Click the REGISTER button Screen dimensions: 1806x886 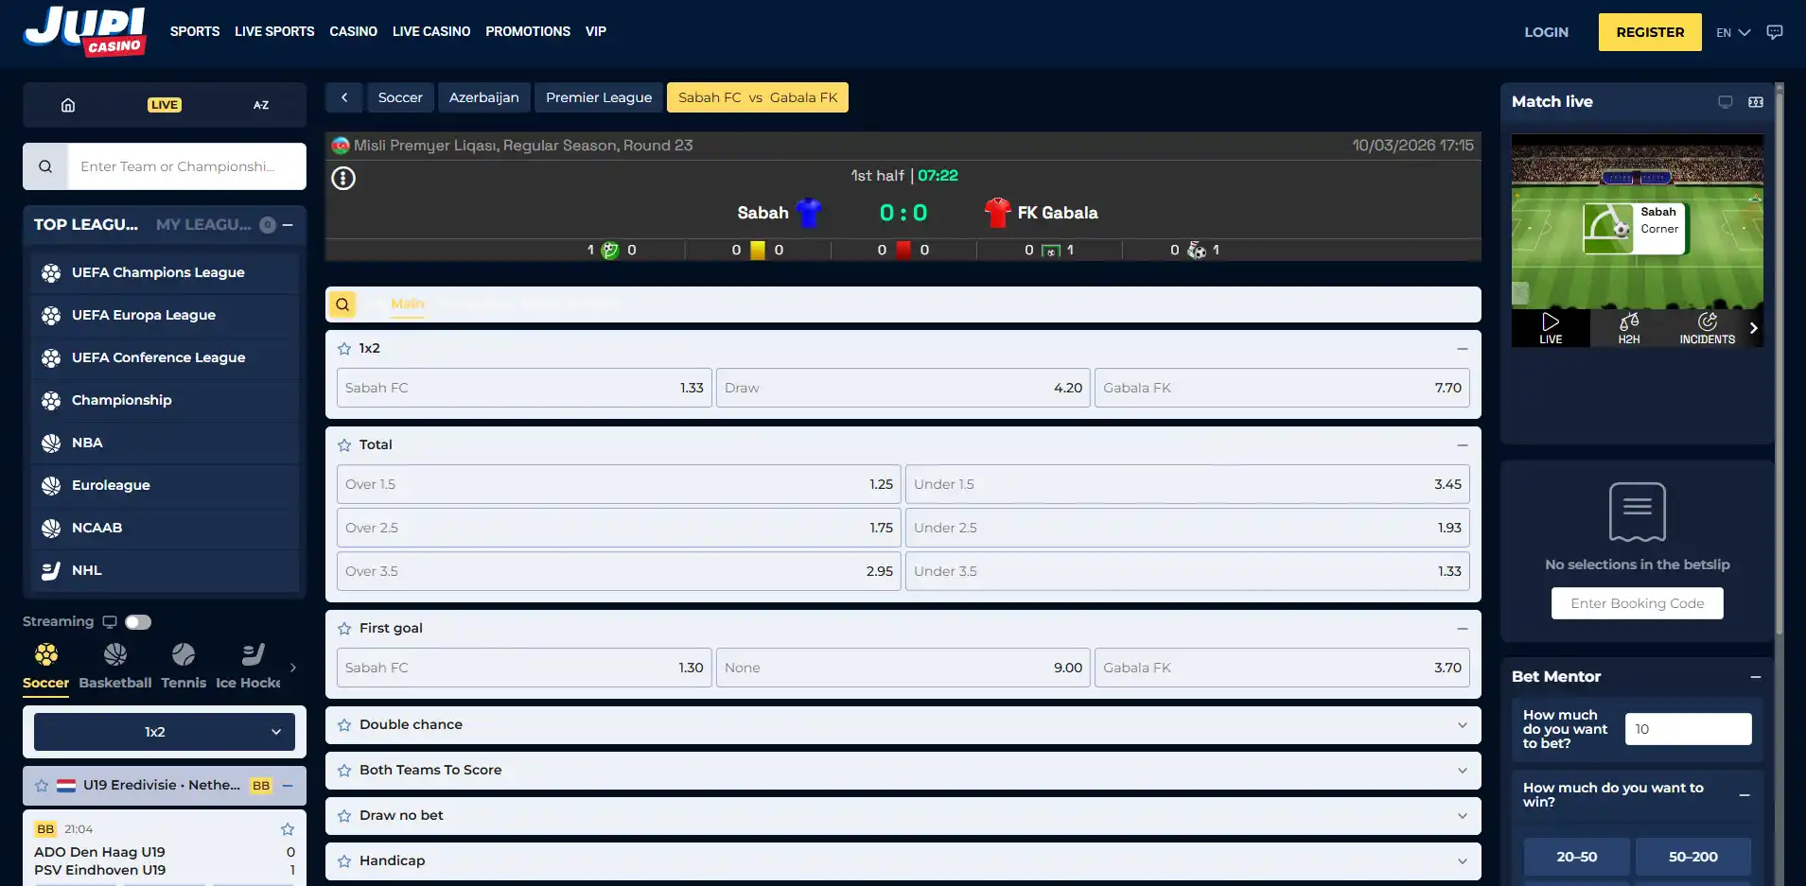click(1650, 32)
